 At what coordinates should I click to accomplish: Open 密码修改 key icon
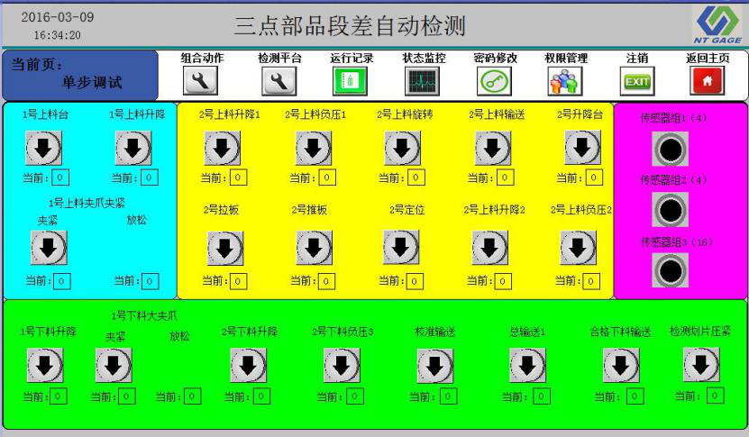pos(495,82)
